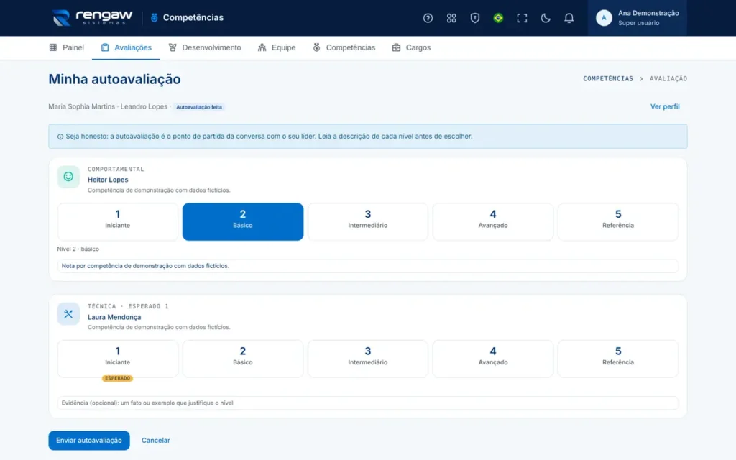Select level 5 Referência for Heitor Lopes
The image size is (736, 460).
617,221
